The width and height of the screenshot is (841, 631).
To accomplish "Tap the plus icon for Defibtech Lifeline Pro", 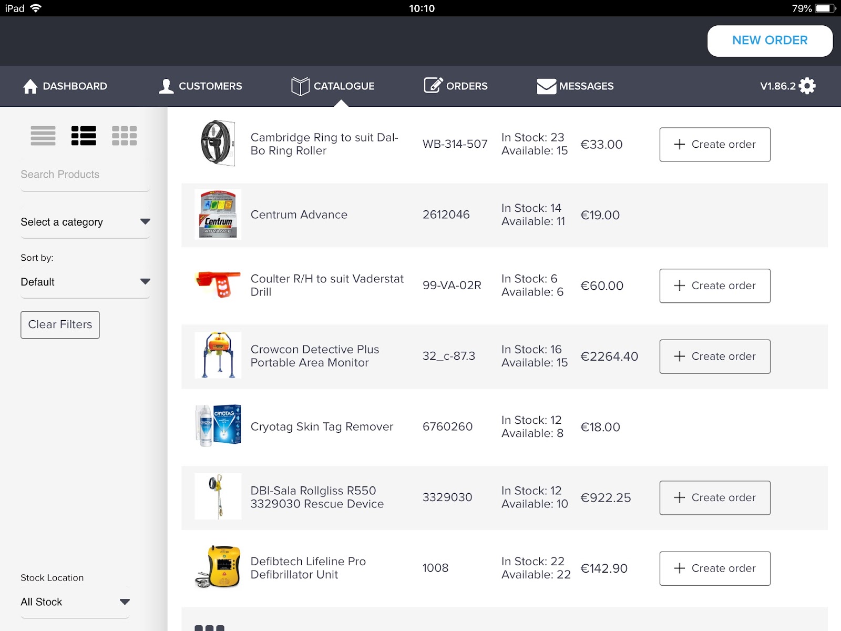I will point(680,568).
